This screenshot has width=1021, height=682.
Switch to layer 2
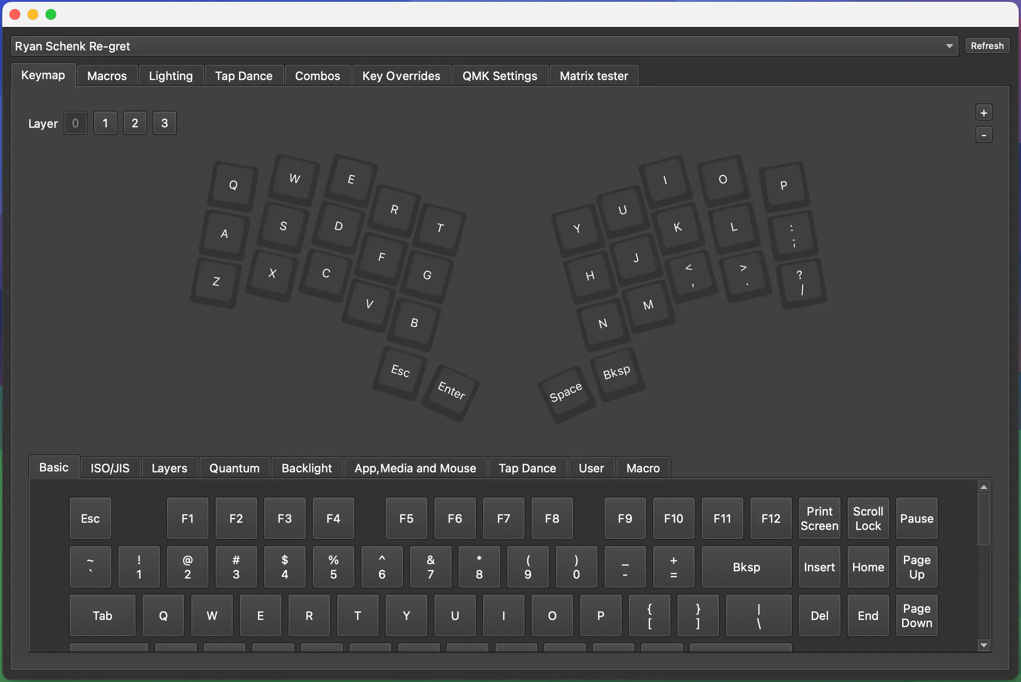(x=135, y=123)
